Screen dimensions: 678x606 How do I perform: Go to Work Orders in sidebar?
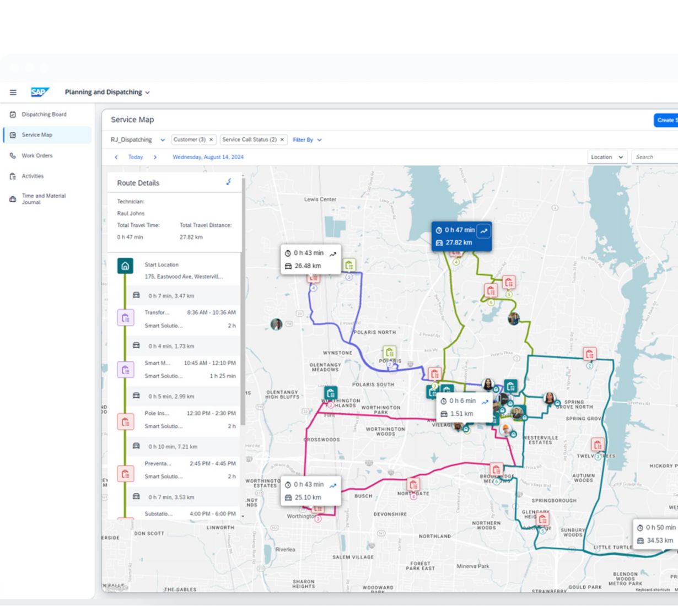point(37,156)
